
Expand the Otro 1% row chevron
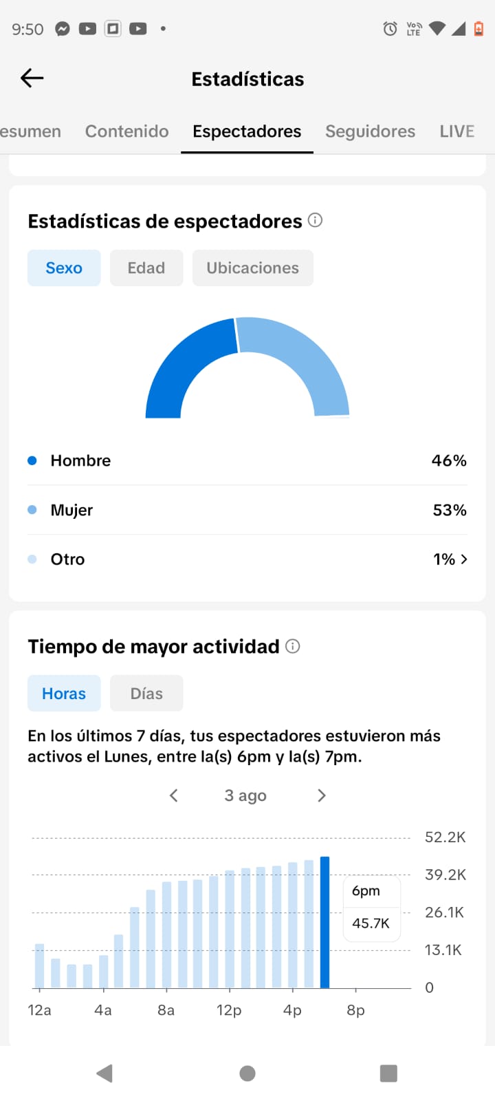(x=464, y=559)
